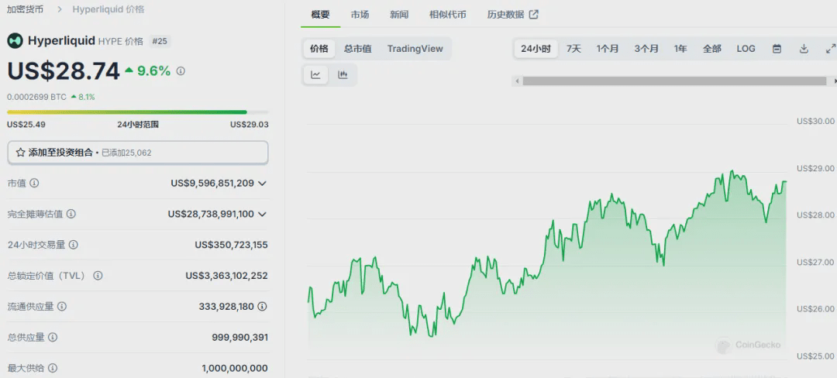Click the US$28,738,991,100 valuation value
Viewport: 837px width, 378px height.
(211, 214)
